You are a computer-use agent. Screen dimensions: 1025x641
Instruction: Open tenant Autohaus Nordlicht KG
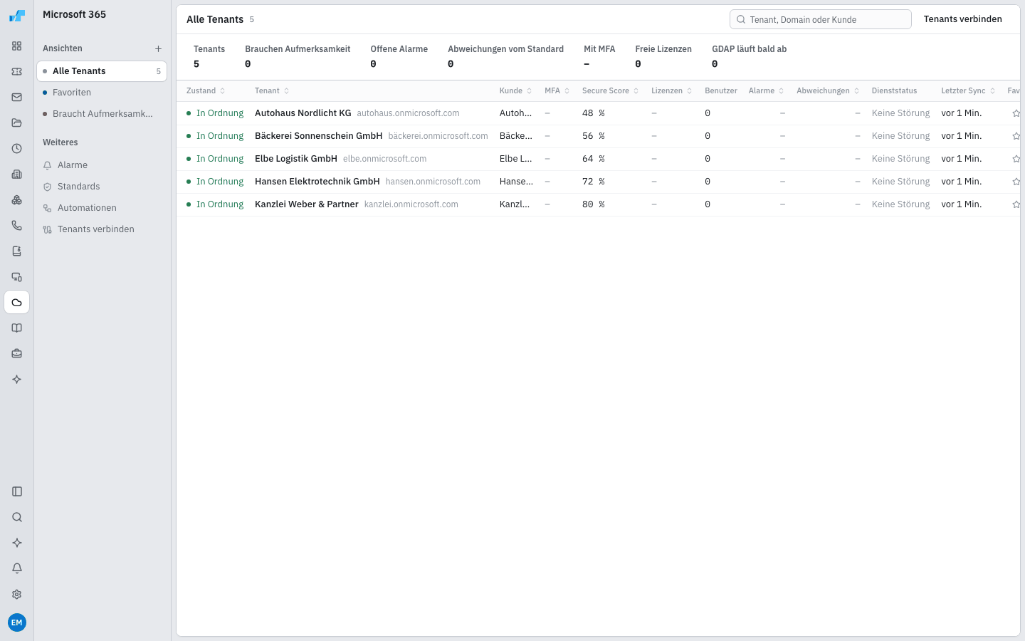tap(303, 113)
